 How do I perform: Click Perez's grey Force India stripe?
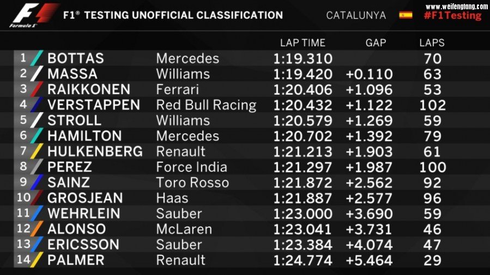tap(38, 167)
